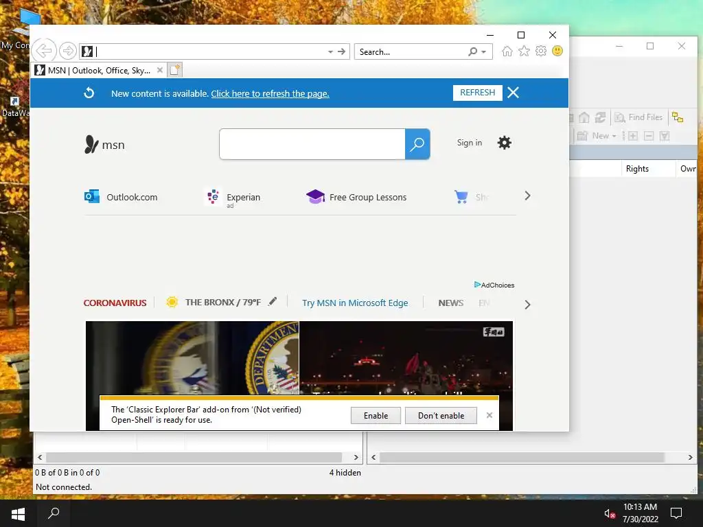703x527 pixels.
Task: Open the Outlook.com shortcut
Action: coord(121,197)
